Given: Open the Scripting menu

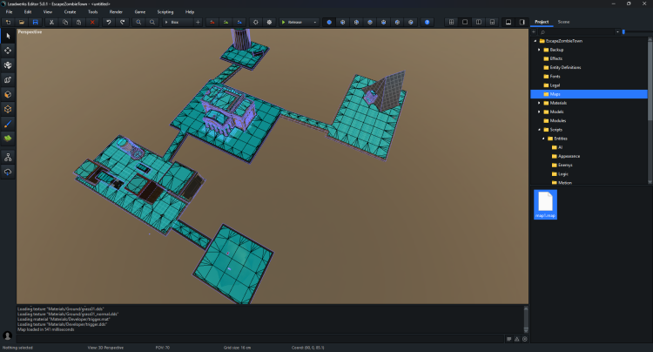Looking at the screenshot, I should 165,11.
